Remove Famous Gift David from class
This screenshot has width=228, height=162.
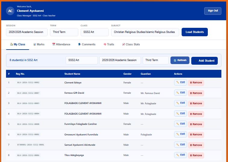[196, 93]
